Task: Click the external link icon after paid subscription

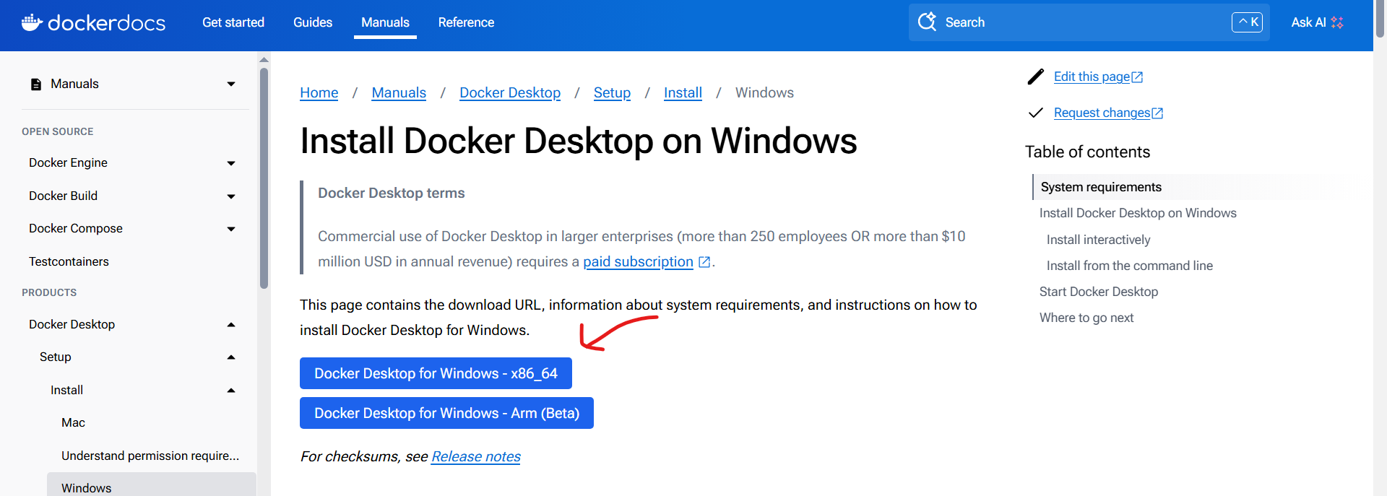Action: [704, 262]
